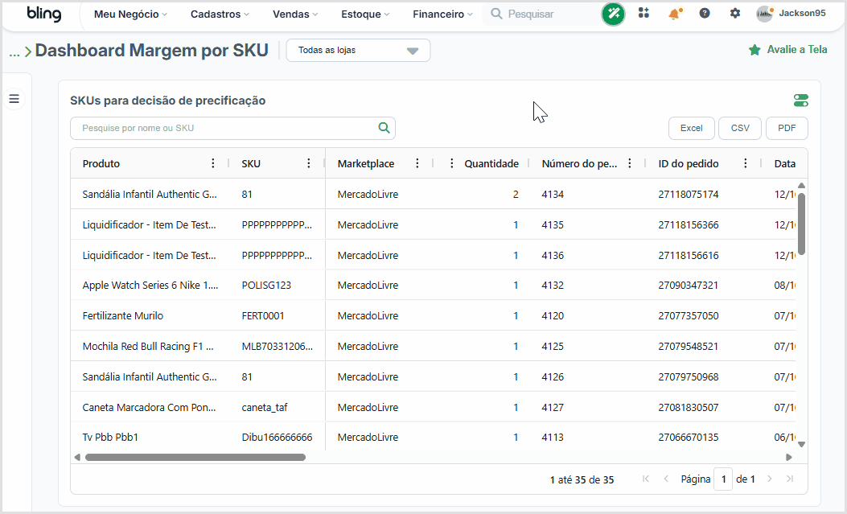Image resolution: width=847 pixels, height=514 pixels.
Task: Open the Todas as lojas dropdown
Action: pos(358,50)
